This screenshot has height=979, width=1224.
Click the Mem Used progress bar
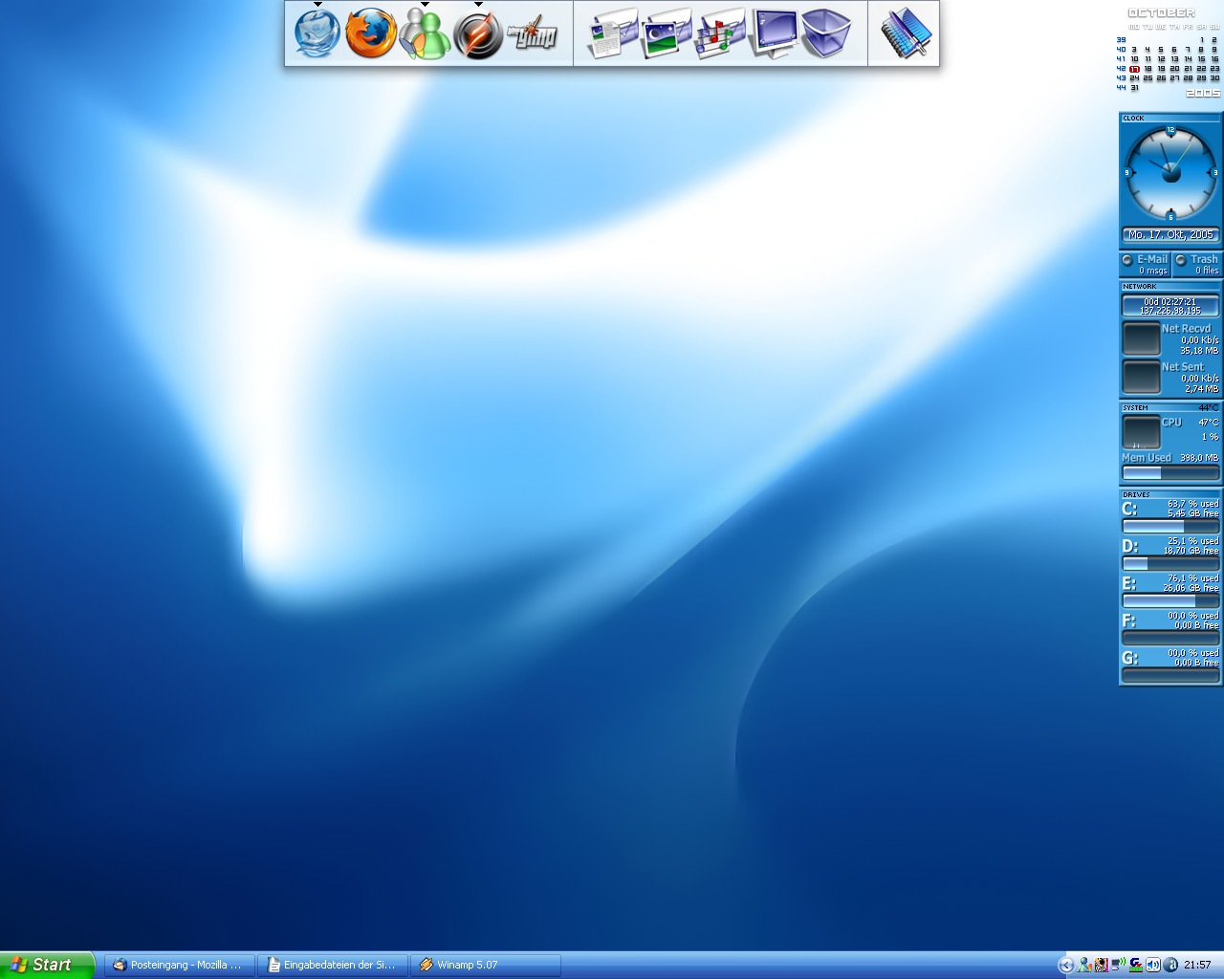[1170, 472]
